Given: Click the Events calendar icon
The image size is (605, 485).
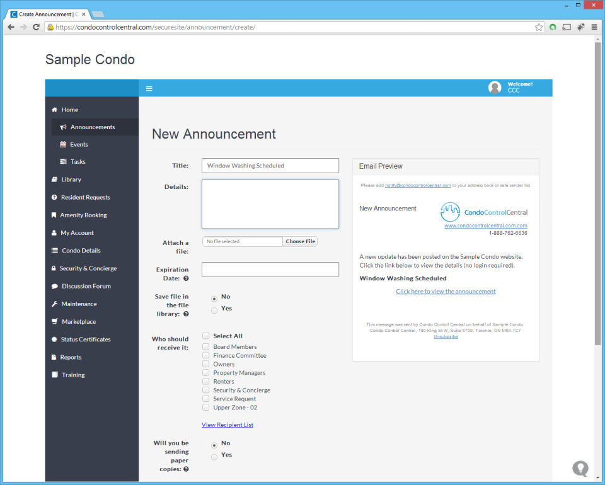Looking at the screenshot, I should coord(63,144).
